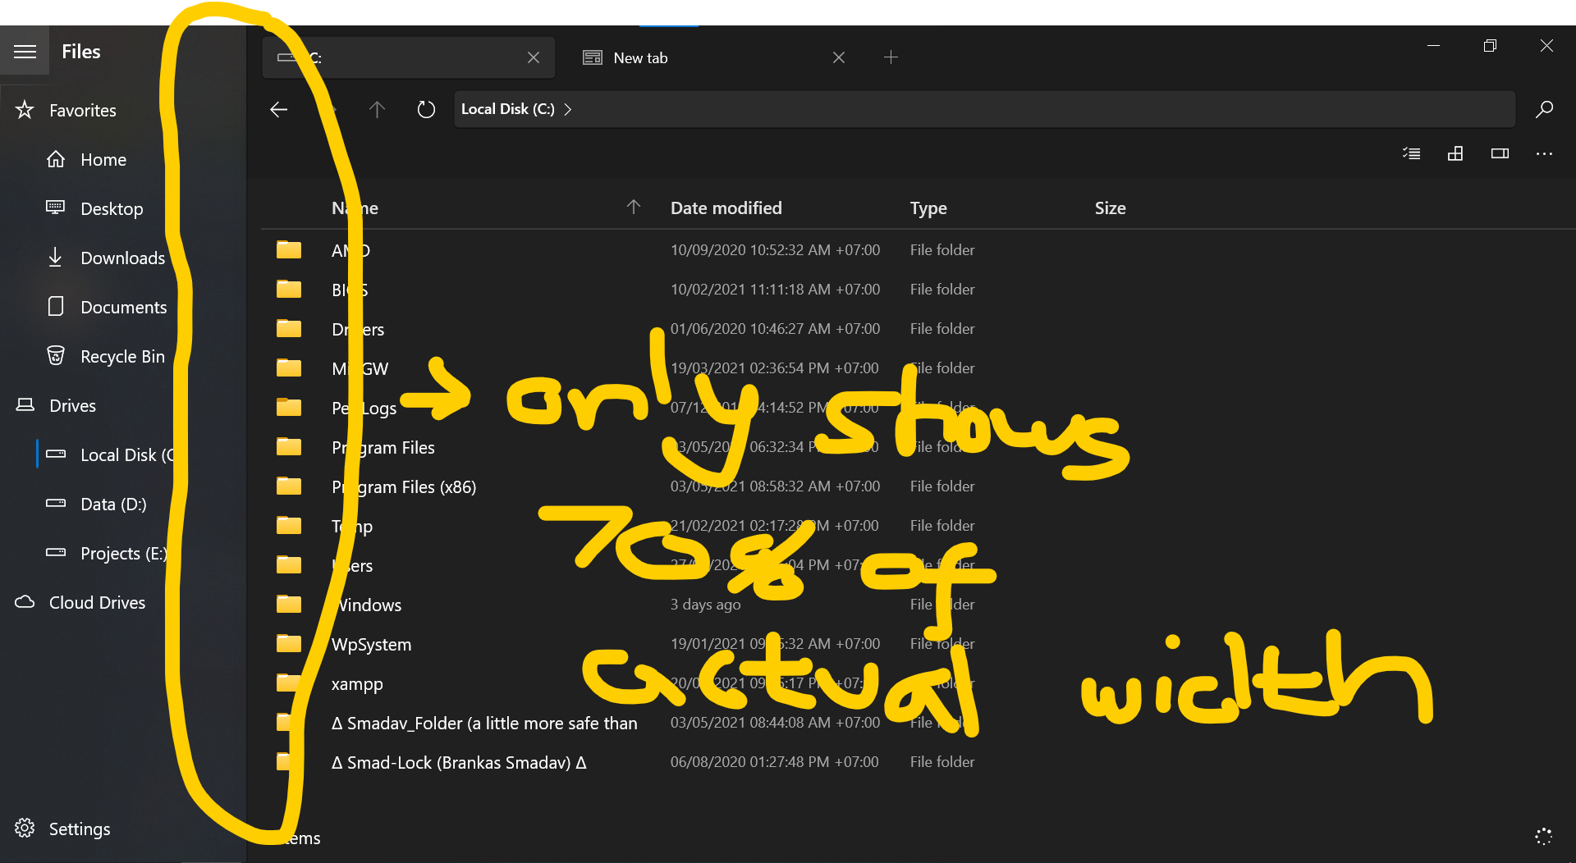Toggle the preview pane

pyautogui.click(x=1500, y=153)
